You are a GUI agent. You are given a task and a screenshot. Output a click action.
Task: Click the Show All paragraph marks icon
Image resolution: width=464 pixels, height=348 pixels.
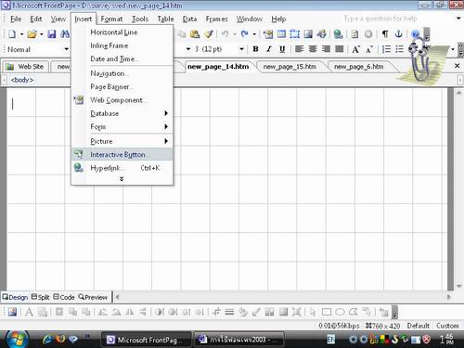coord(385,33)
